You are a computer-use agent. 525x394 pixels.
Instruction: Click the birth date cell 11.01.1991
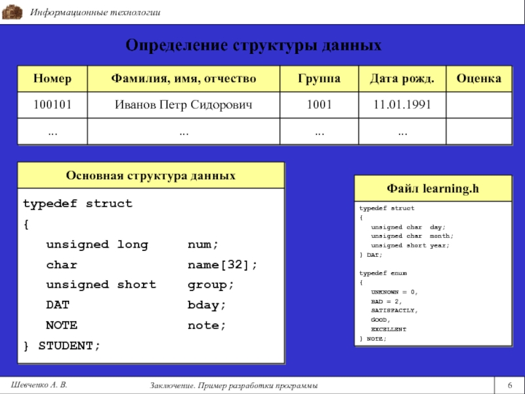402,104
